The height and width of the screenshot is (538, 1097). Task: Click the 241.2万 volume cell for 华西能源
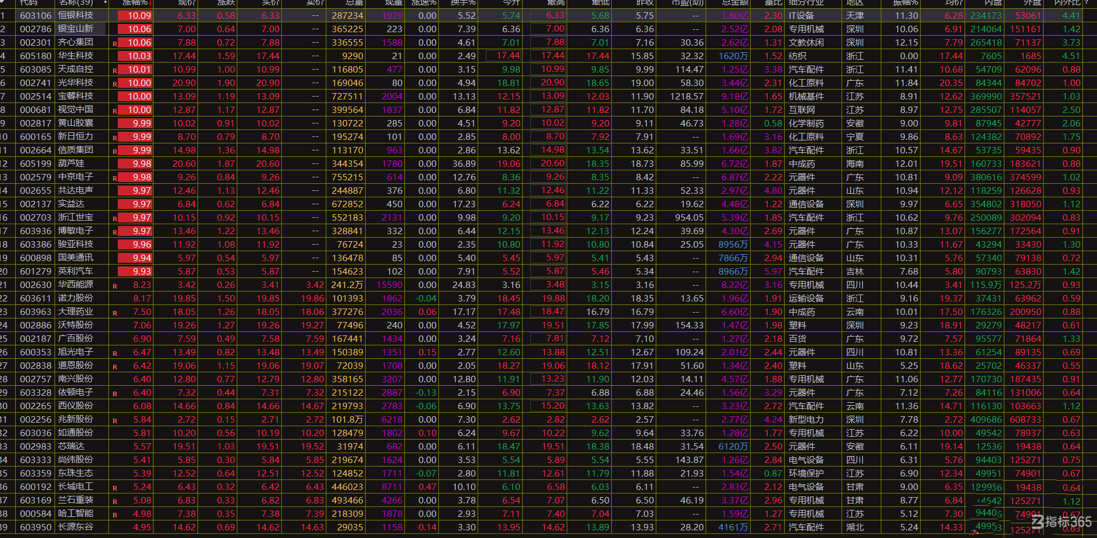(347, 285)
